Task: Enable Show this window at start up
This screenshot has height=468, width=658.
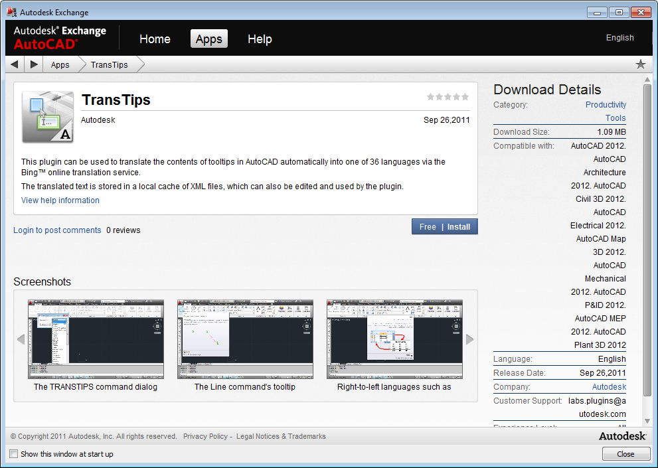Action: click(14, 454)
